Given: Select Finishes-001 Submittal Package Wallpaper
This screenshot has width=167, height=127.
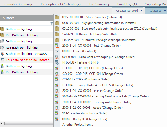Looking at the screenshot, I should point(100,40).
